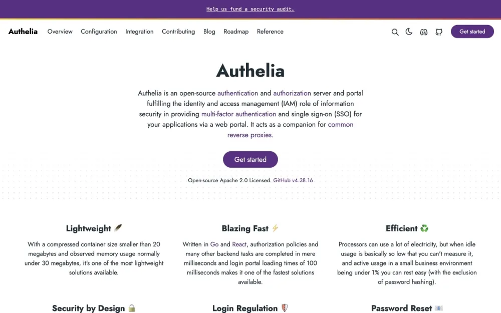
Task: Join Discord via the Discord icon
Action: click(x=424, y=32)
